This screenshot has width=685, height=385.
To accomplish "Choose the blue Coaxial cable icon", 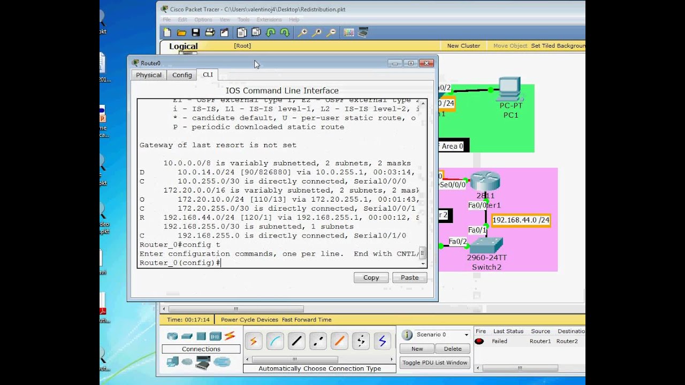I will click(382, 341).
